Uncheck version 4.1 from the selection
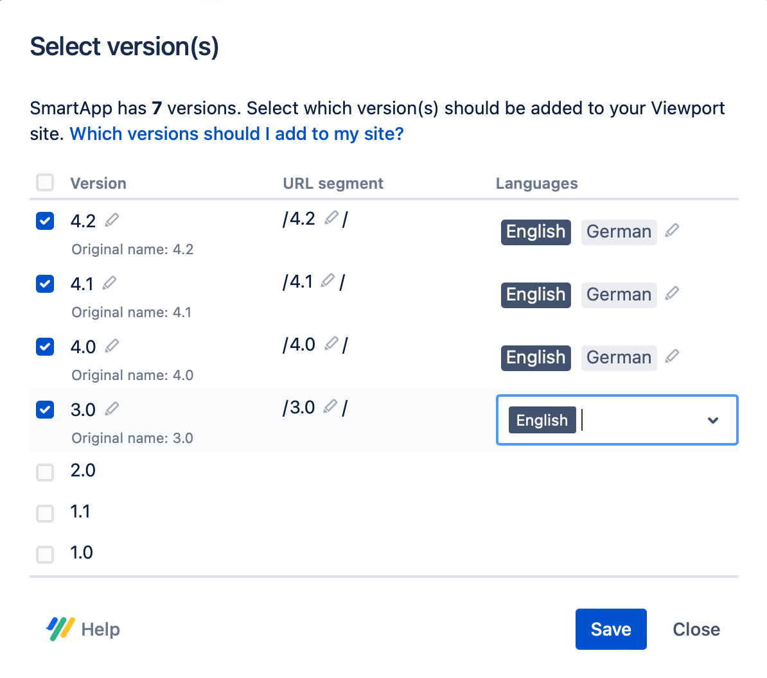767x678 pixels. (x=44, y=283)
